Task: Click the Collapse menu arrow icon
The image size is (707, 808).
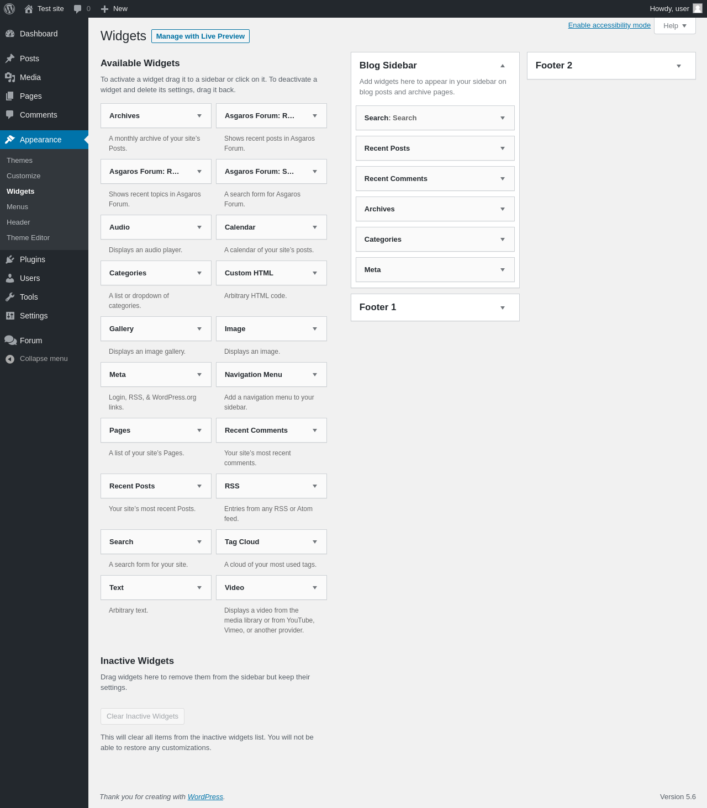Action: coord(10,359)
